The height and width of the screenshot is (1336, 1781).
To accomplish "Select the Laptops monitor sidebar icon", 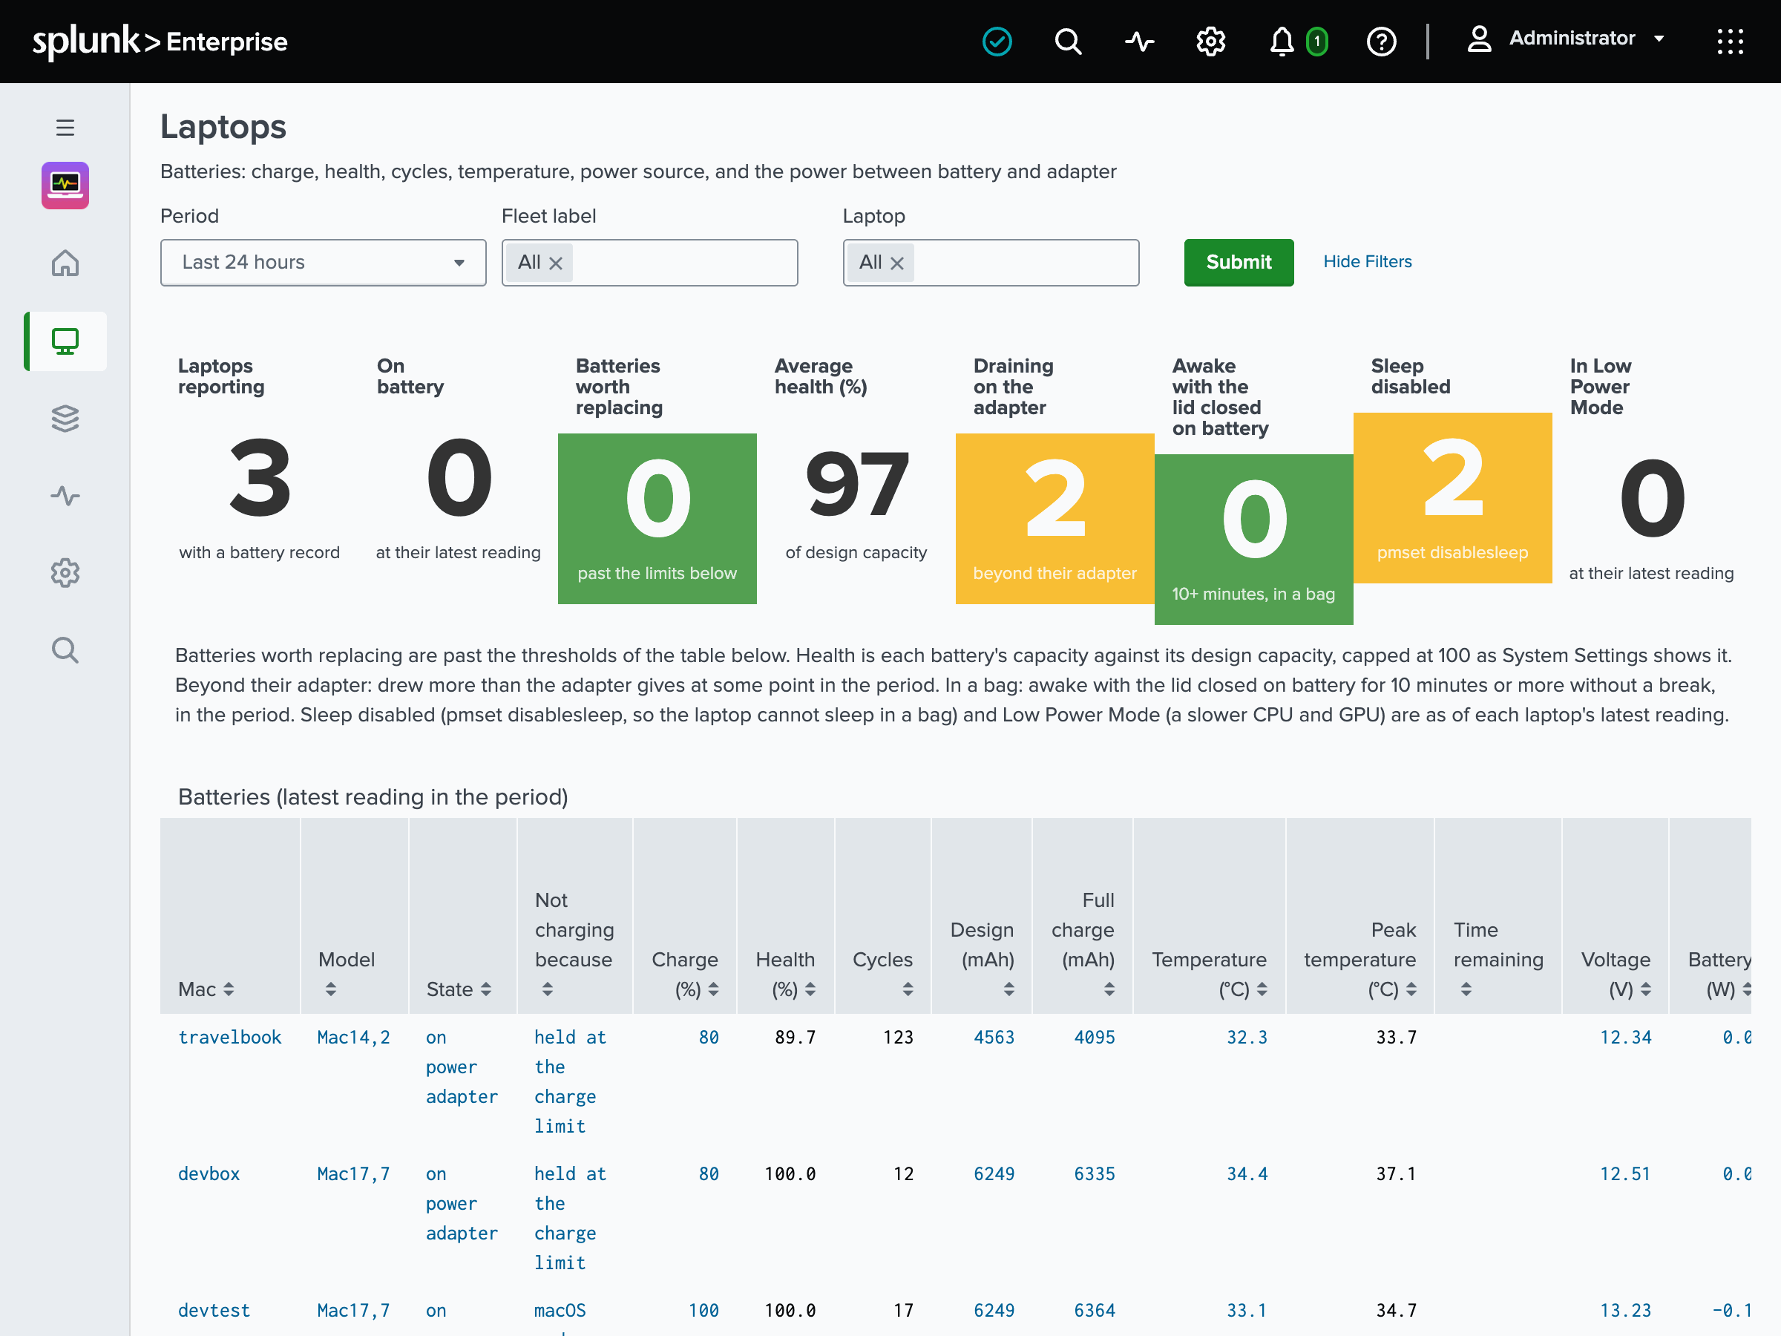I will (65, 341).
